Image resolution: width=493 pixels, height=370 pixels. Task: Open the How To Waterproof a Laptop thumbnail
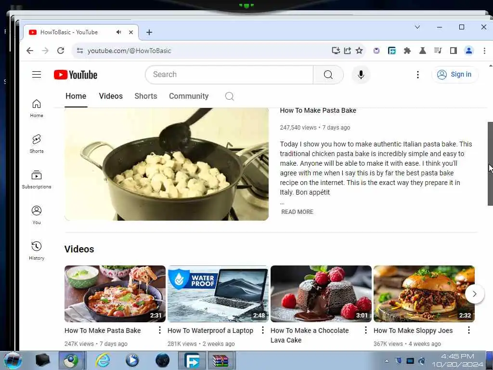point(218,294)
